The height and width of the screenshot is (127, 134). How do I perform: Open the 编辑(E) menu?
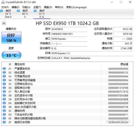[16, 7]
